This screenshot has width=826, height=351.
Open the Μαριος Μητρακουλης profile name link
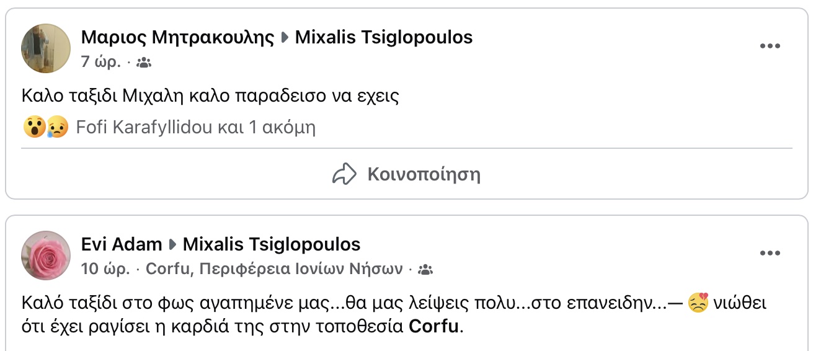(177, 37)
